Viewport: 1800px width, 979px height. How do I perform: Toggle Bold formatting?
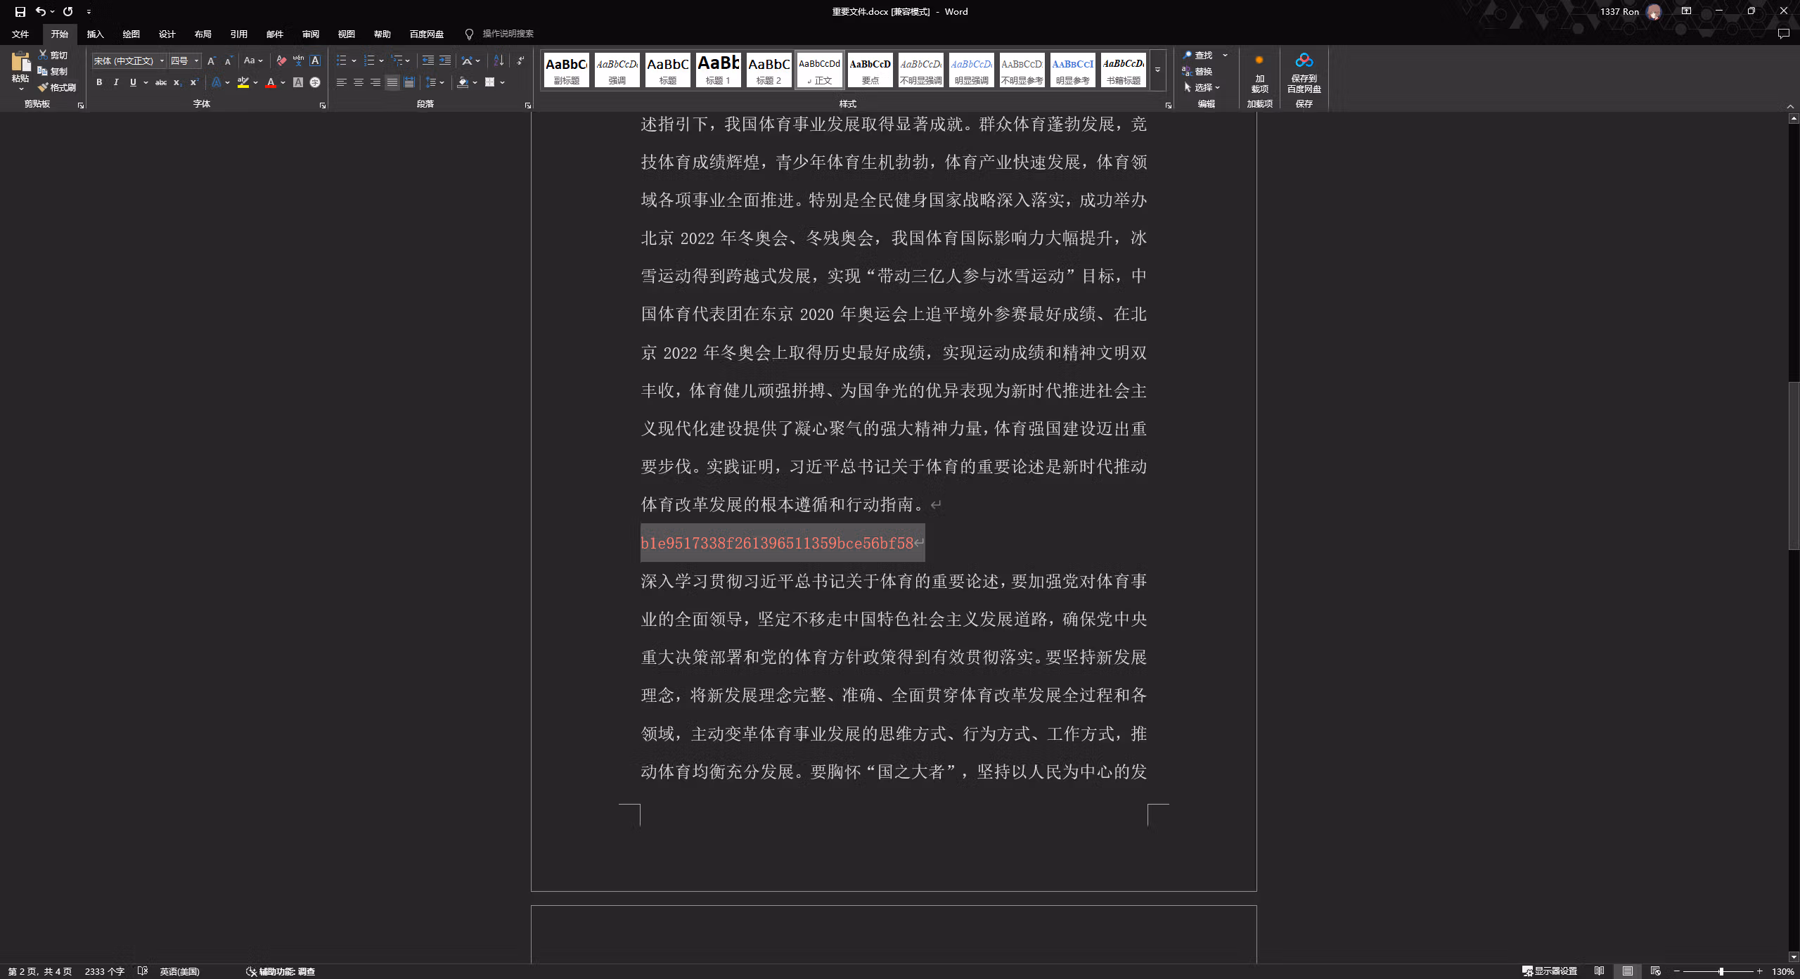pyautogui.click(x=99, y=82)
